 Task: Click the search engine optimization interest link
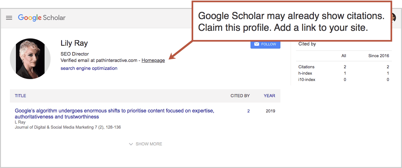click(x=89, y=68)
